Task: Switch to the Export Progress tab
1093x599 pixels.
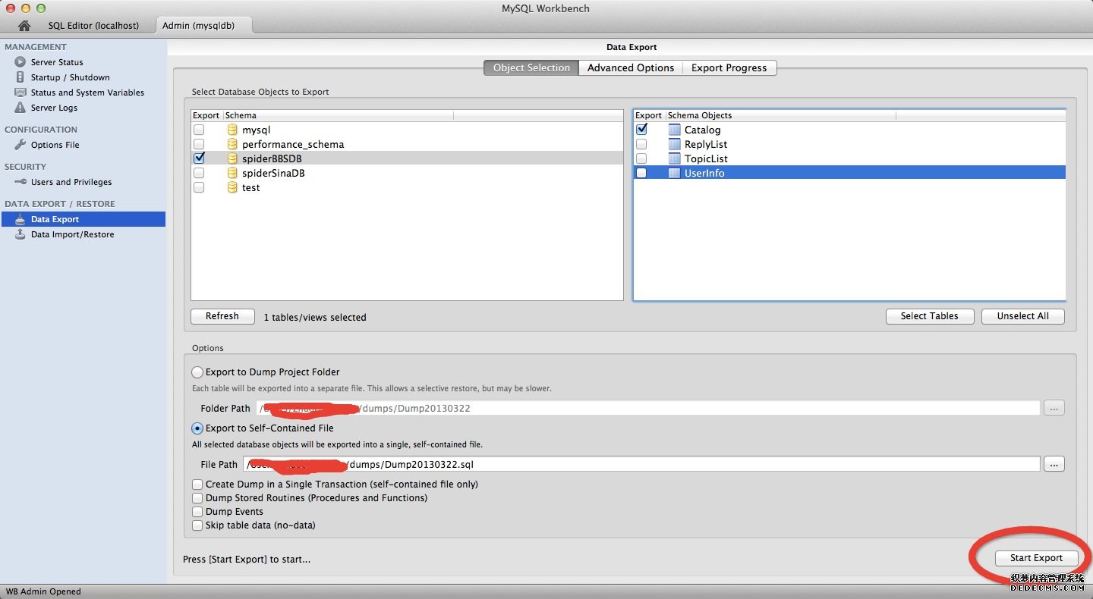Action: click(x=729, y=67)
